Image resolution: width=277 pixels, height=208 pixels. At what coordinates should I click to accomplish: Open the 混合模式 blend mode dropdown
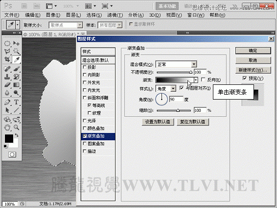194,64
